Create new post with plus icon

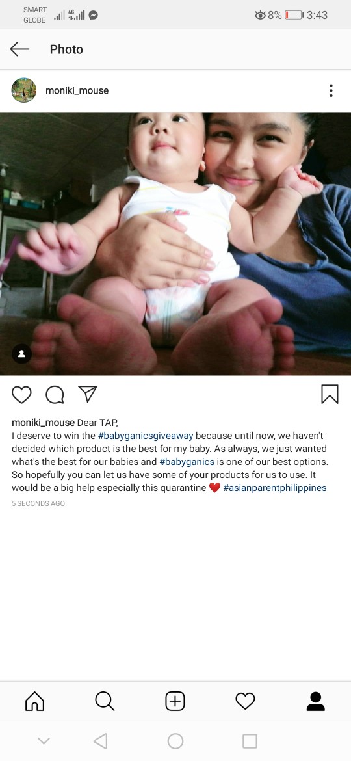175,701
